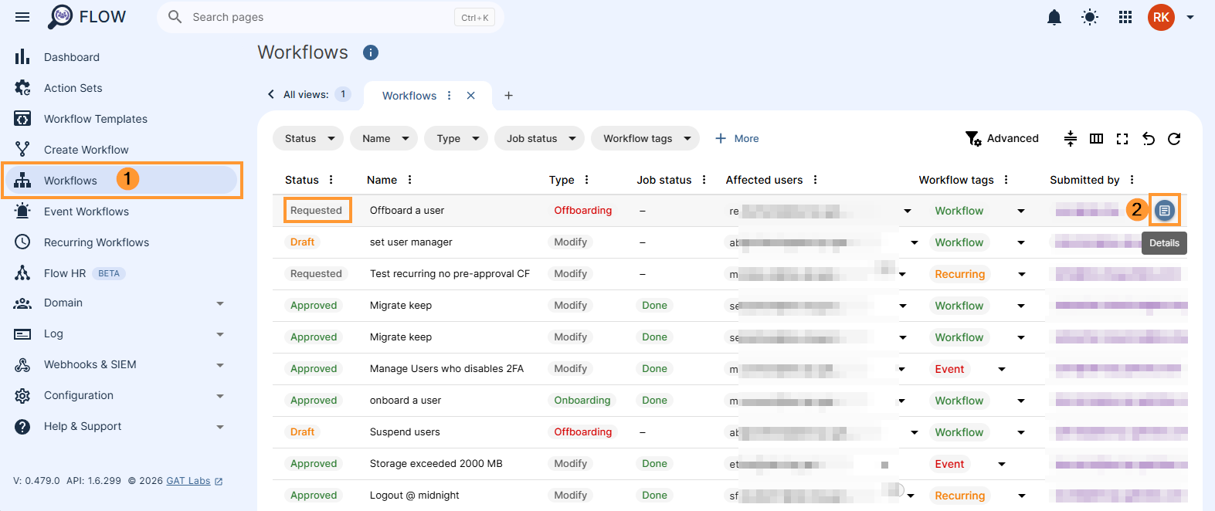This screenshot has width=1215, height=511.
Task: Expand Event tag dropdown for Manage Users row
Action: (1002, 369)
